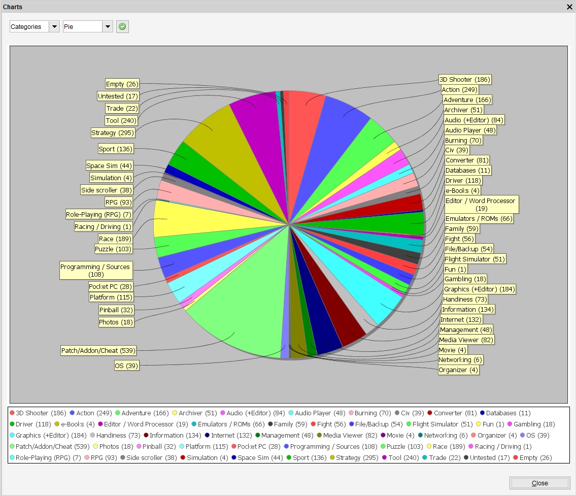Screen dimensions: 576x496
Task: Click the Driver legend color dot
Action: 12,424
